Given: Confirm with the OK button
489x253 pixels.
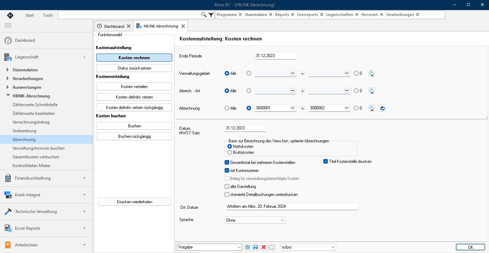Looking at the screenshot, I should coord(471,247).
